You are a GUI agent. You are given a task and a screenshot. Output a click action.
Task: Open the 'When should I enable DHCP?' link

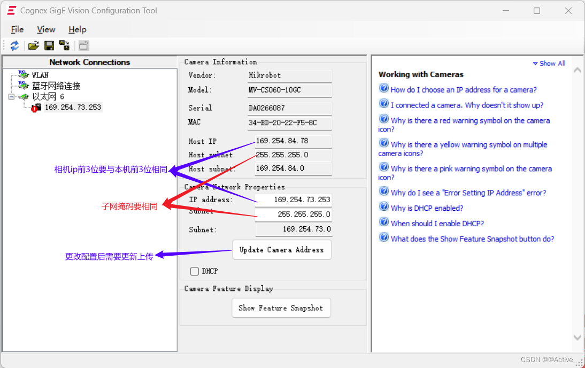pos(437,224)
